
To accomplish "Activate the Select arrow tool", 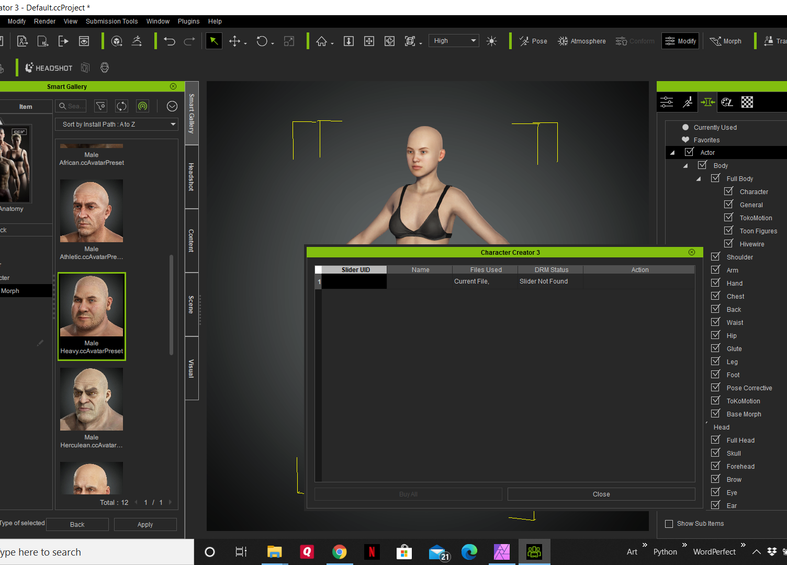I will [x=214, y=41].
